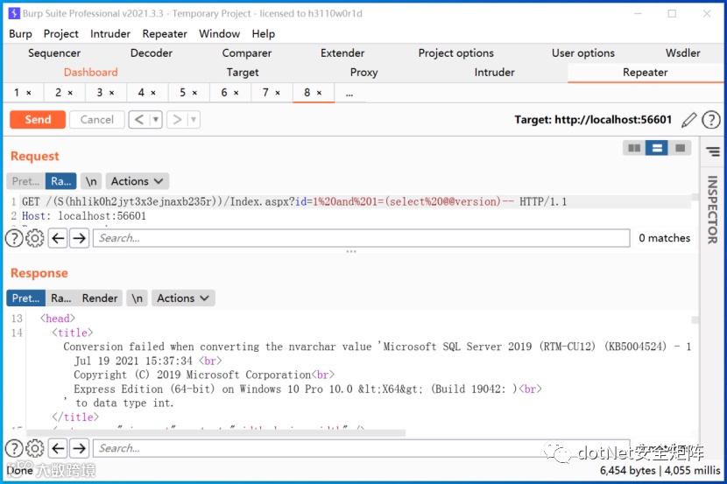Select Repeater tab 3

pos(106,93)
